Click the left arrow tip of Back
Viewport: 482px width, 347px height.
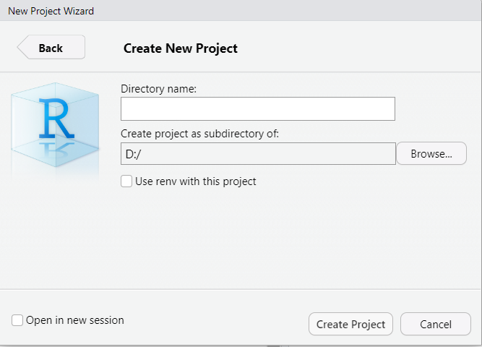21,48
